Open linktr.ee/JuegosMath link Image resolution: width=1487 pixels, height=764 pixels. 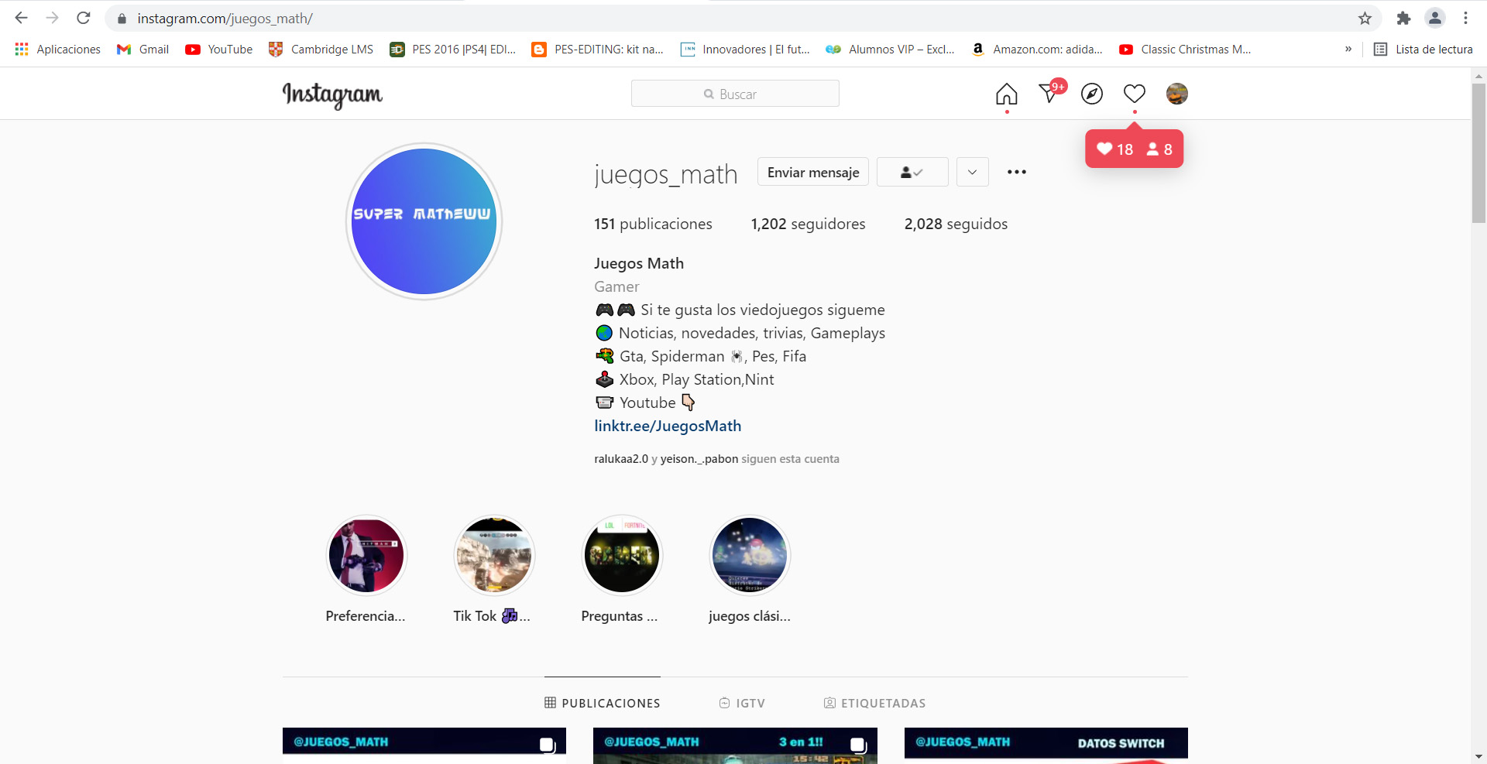click(x=668, y=426)
